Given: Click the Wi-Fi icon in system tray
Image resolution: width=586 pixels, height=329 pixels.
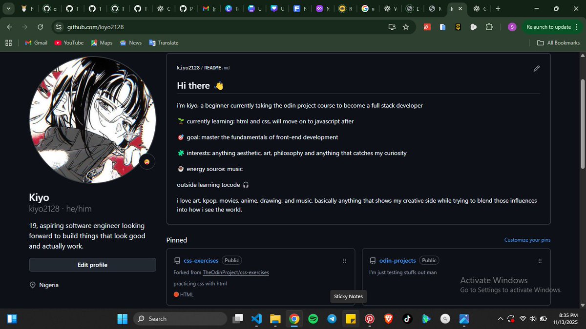Looking at the screenshot, I should 523,319.
